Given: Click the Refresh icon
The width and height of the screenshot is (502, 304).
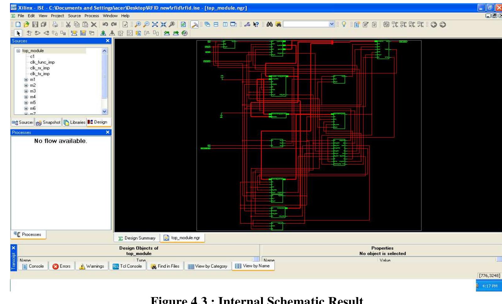Looking at the screenshot, I should point(183,24).
